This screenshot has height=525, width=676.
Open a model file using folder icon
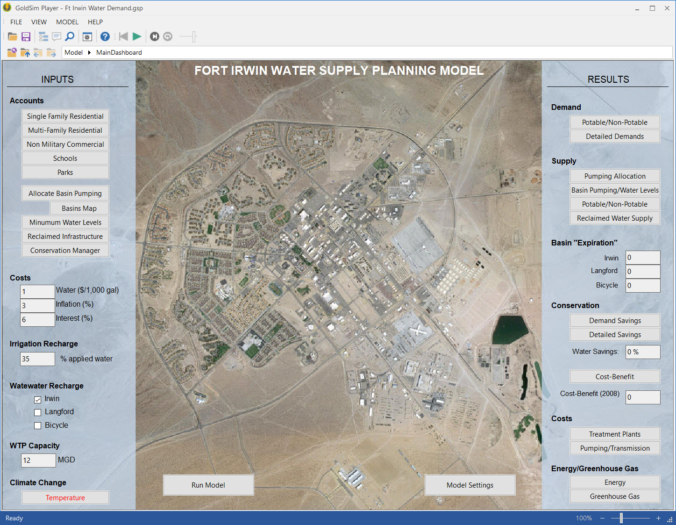tap(13, 36)
